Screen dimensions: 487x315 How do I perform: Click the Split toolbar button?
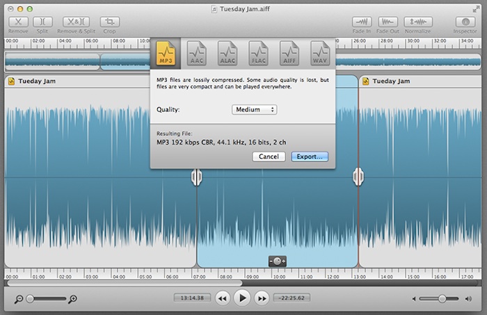tap(42, 22)
